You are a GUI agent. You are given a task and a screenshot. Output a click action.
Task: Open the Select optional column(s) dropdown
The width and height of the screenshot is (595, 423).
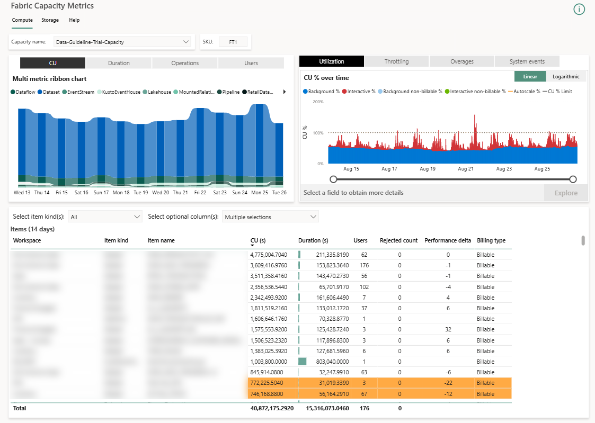point(270,217)
